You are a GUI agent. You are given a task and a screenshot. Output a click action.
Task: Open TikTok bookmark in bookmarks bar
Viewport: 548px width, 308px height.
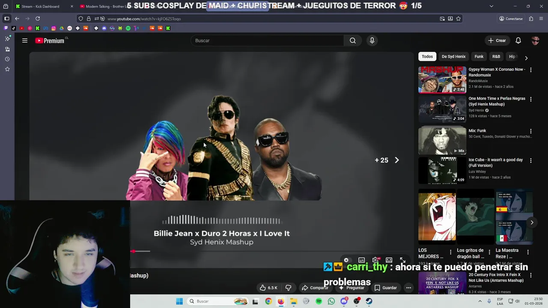(x=14, y=28)
